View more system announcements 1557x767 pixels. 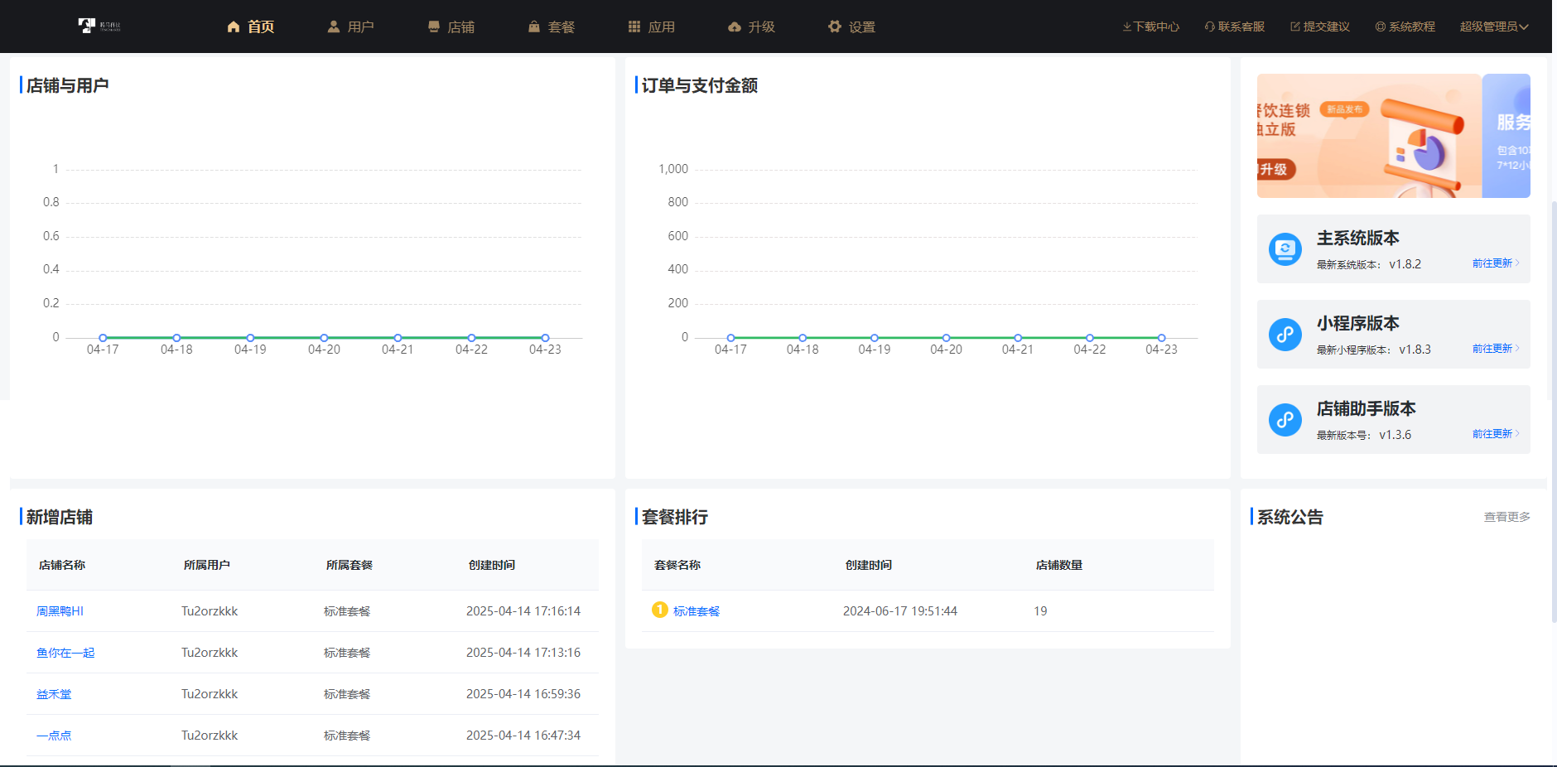click(x=1506, y=517)
